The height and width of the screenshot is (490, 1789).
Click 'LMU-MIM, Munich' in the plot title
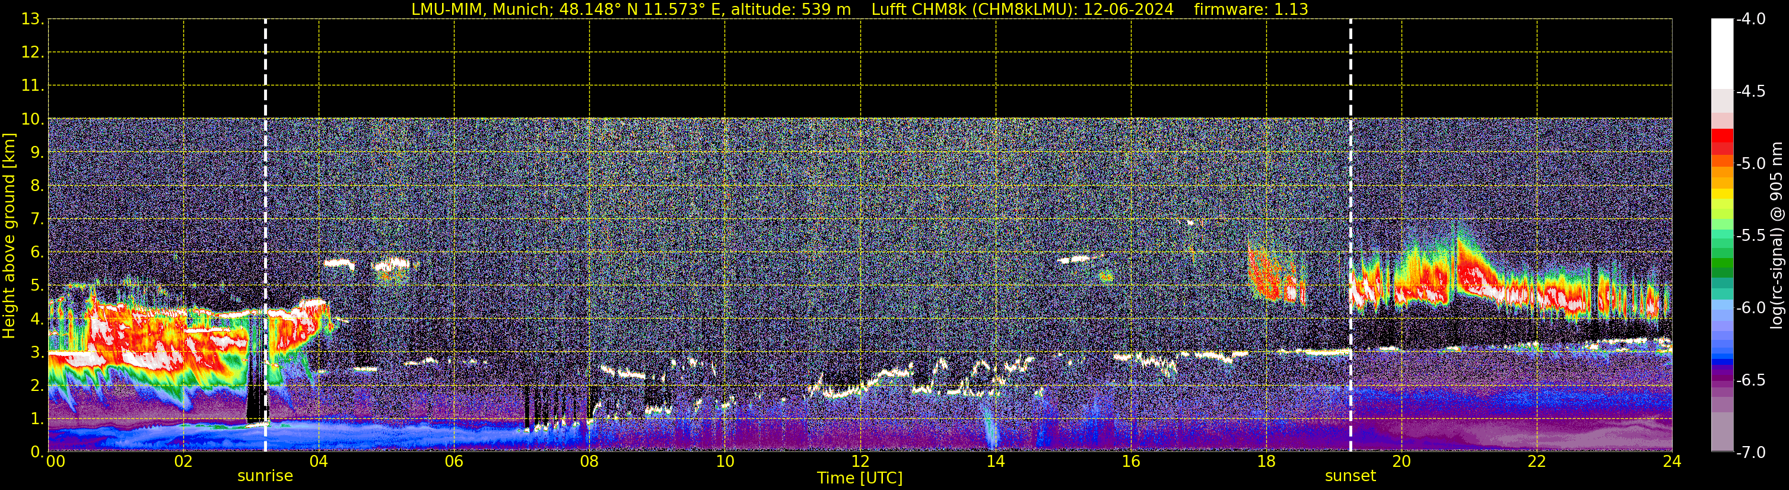tap(481, 9)
